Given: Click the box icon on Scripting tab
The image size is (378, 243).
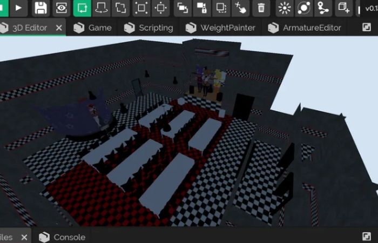Looking at the screenshot, I should coord(130,28).
